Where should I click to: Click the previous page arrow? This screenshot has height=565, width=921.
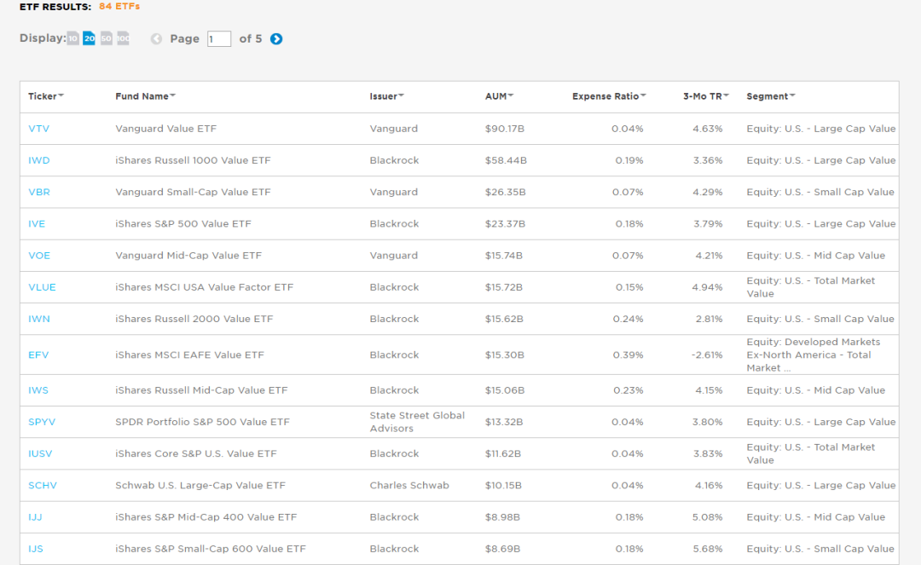(156, 38)
